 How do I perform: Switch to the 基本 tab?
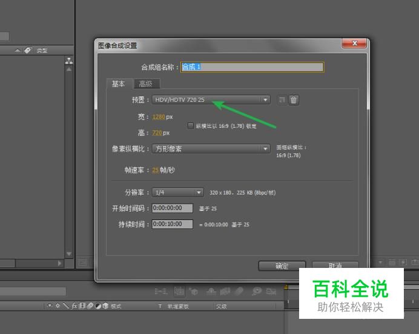[119, 84]
